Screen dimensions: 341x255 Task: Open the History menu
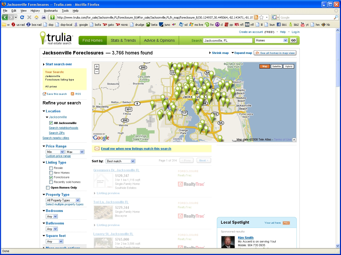[x=35, y=11]
